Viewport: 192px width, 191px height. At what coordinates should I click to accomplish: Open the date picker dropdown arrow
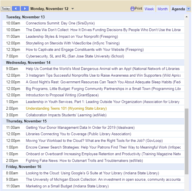(72, 9)
